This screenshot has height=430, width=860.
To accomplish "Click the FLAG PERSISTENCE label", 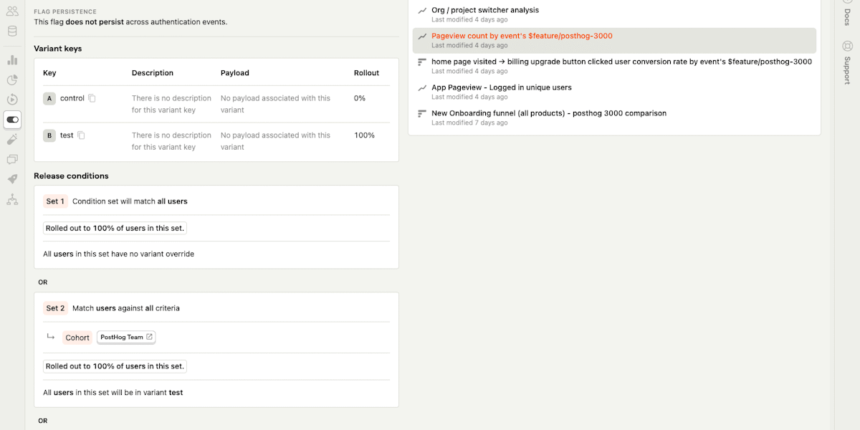I will (x=65, y=11).
